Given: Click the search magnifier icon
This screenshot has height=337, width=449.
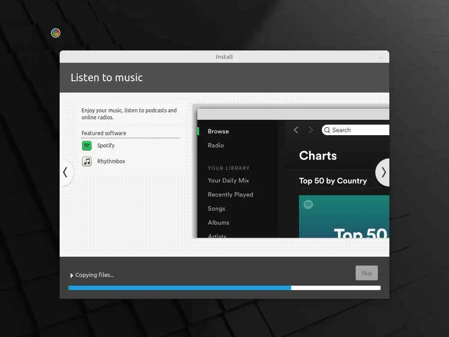Looking at the screenshot, I should point(327,130).
